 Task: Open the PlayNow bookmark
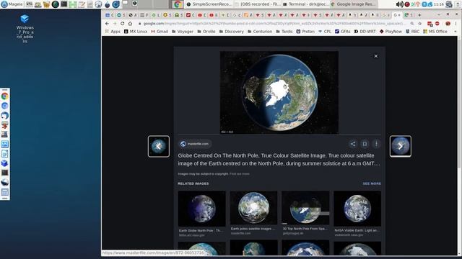[x=391, y=32]
